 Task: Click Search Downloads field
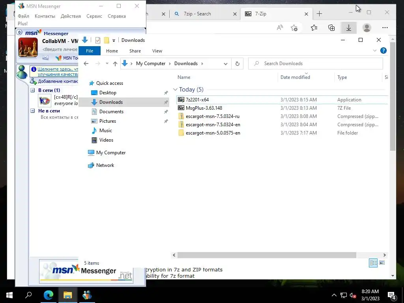click(x=315, y=64)
